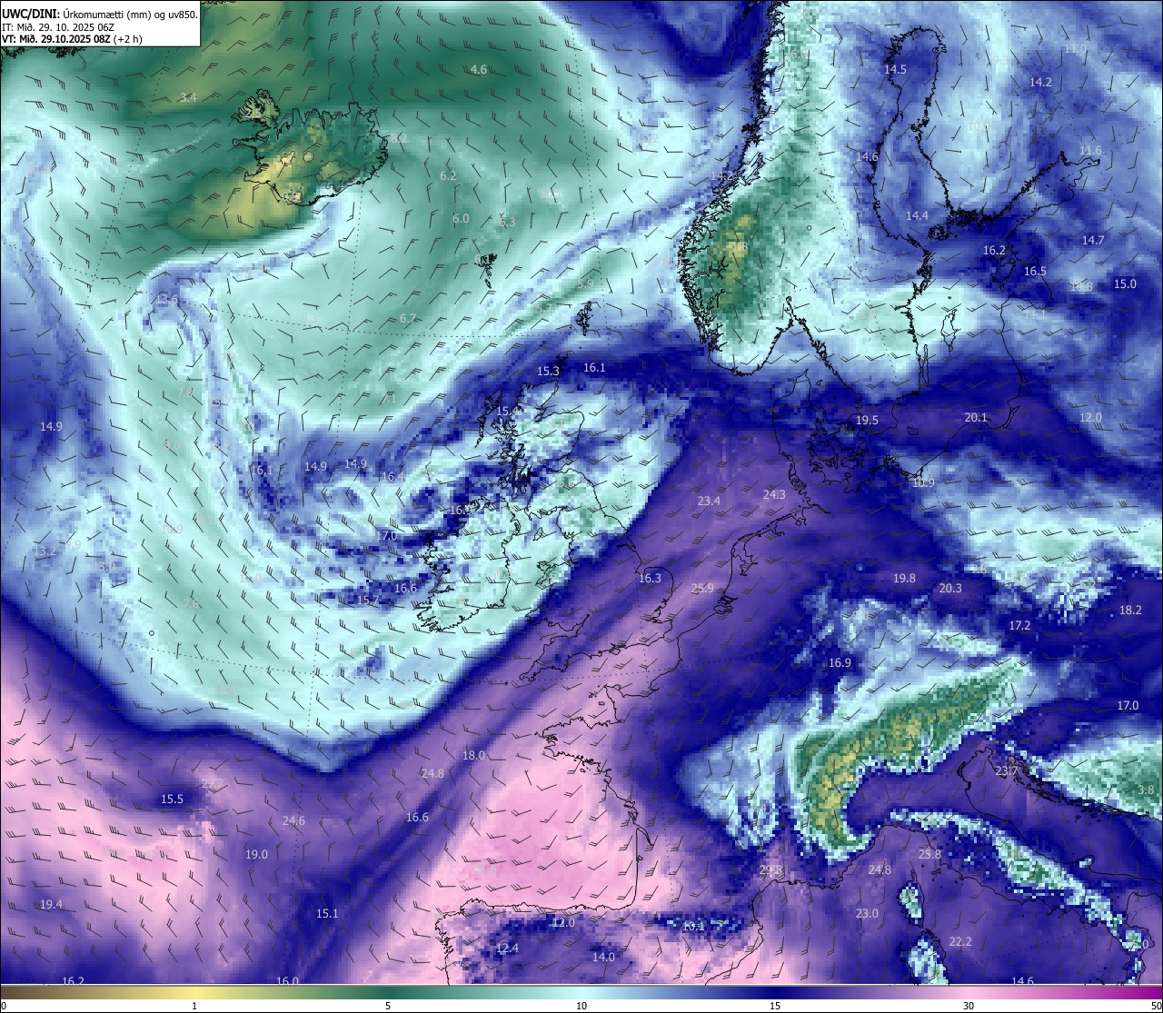This screenshot has height=1013, width=1163.
Task: Click the '5' label on the color scale
Action: tap(388, 1006)
